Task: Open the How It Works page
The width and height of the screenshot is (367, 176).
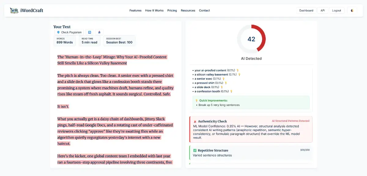Action: tap(154, 10)
